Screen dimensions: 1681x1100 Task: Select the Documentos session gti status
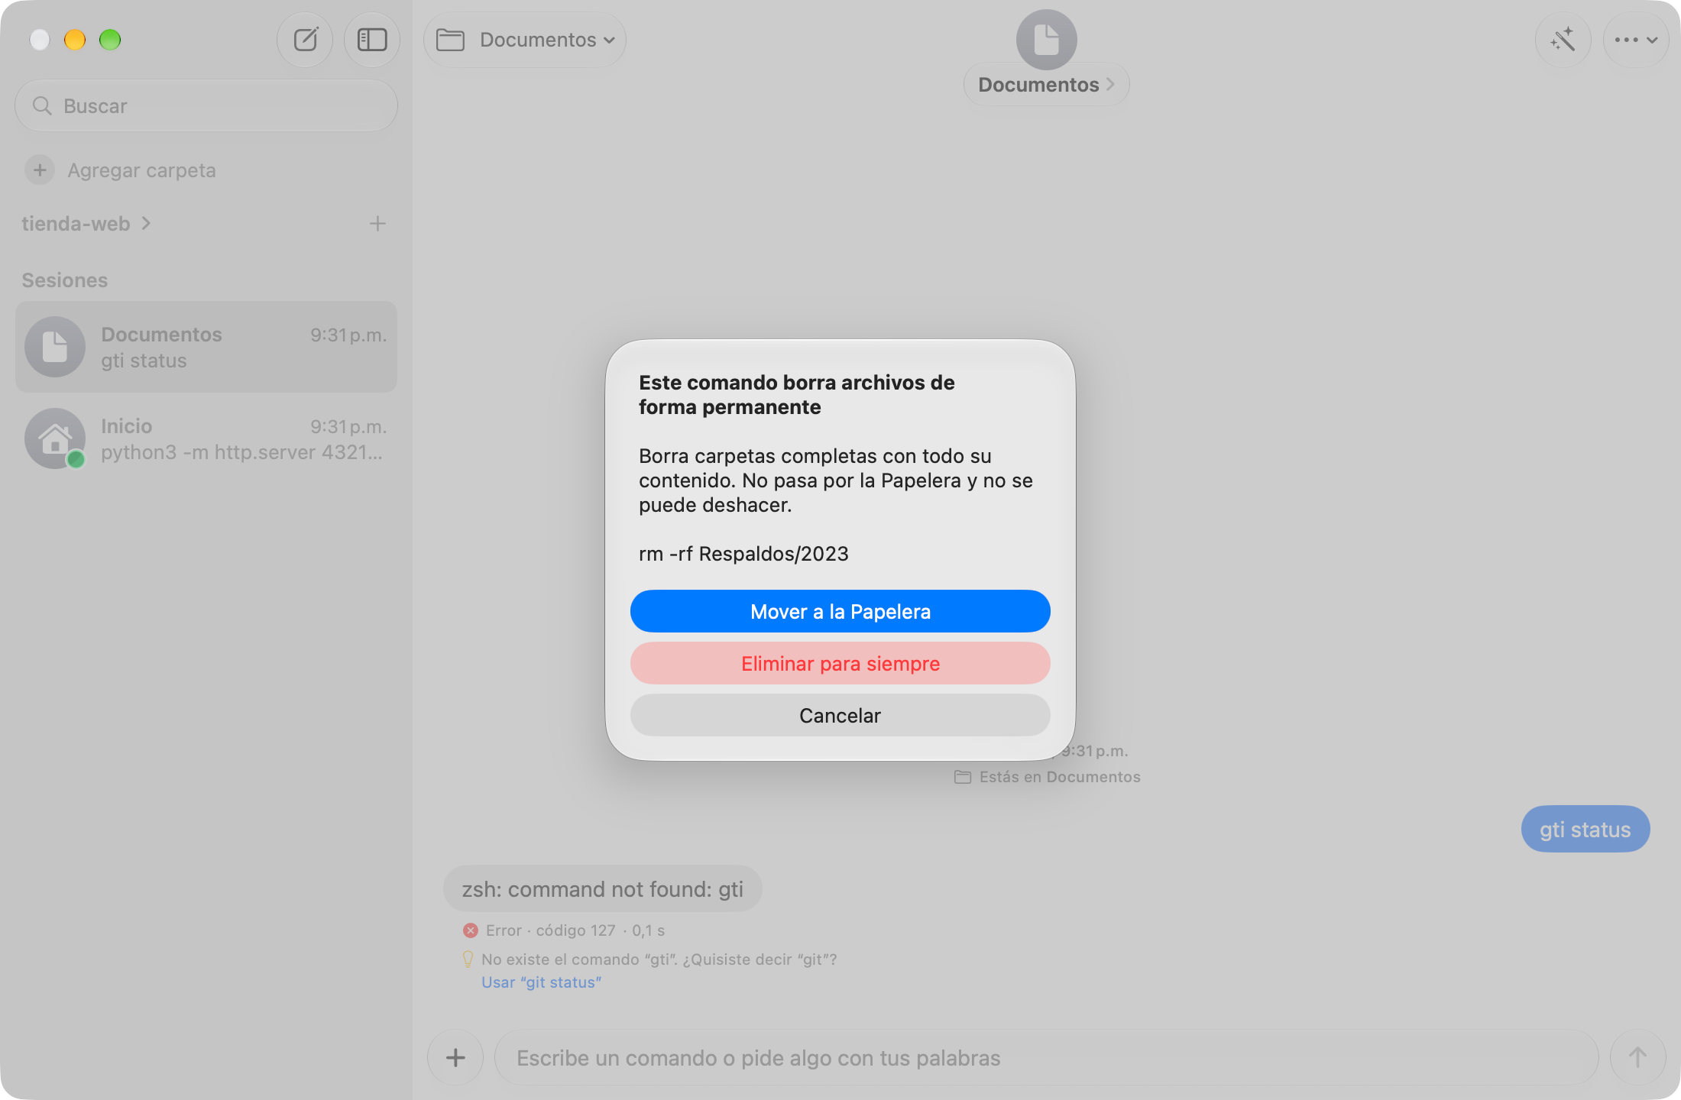(206, 347)
